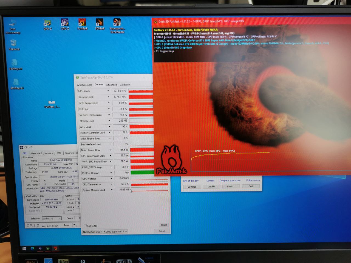Open the PerfCap Reason sensor dropdown
The height and width of the screenshot is (263, 351).
(111, 173)
